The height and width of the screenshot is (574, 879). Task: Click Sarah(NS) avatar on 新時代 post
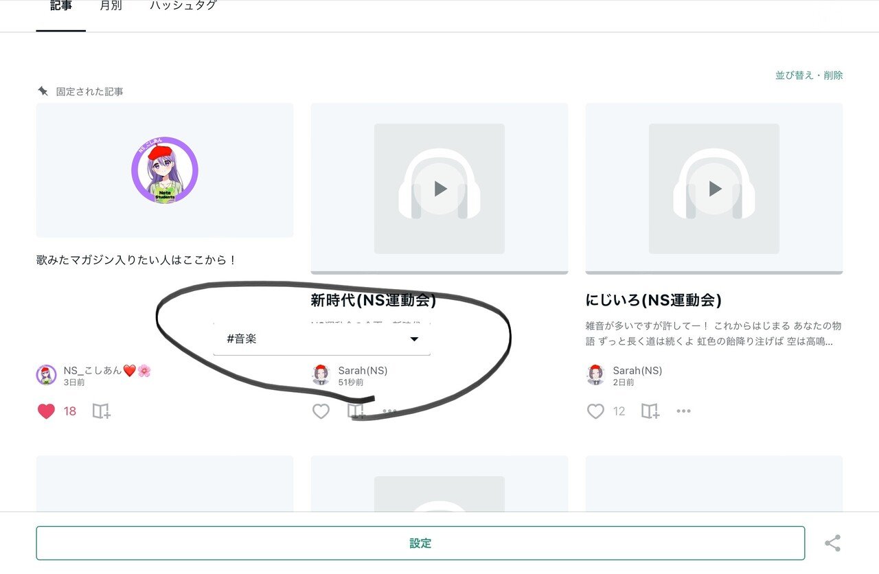pos(320,375)
